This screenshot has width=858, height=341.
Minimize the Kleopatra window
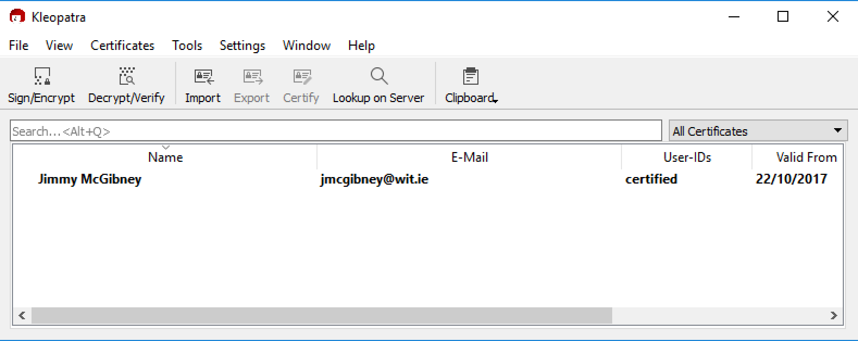(734, 17)
